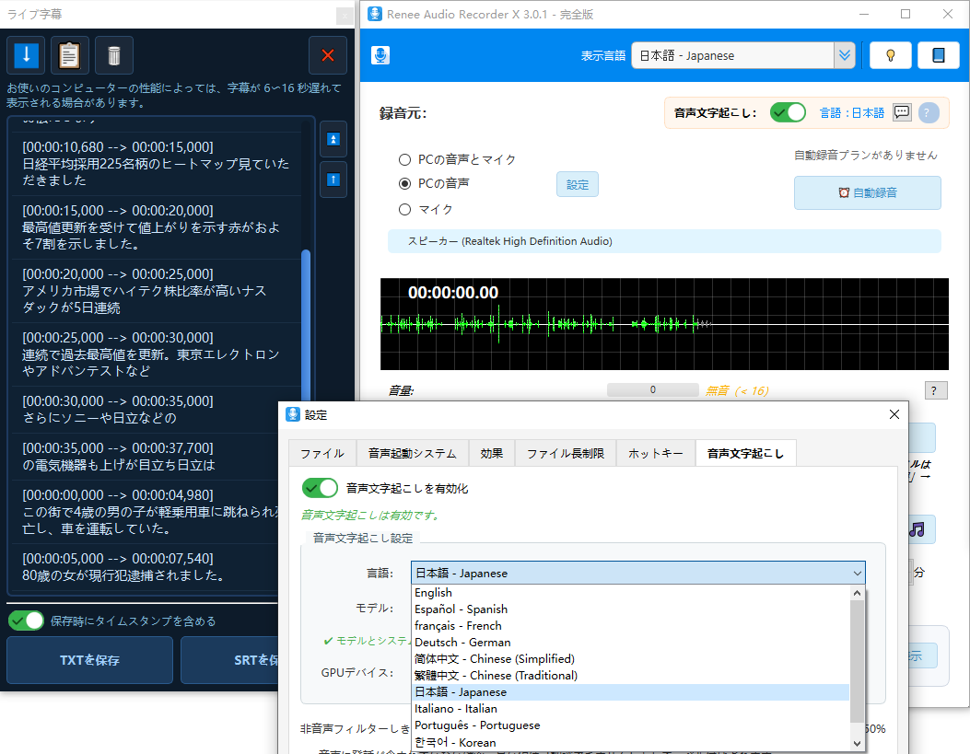This screenshot has width=970, height=754.
Task: Click the round question mark help icon for transcription
Action: coord(929,113)
